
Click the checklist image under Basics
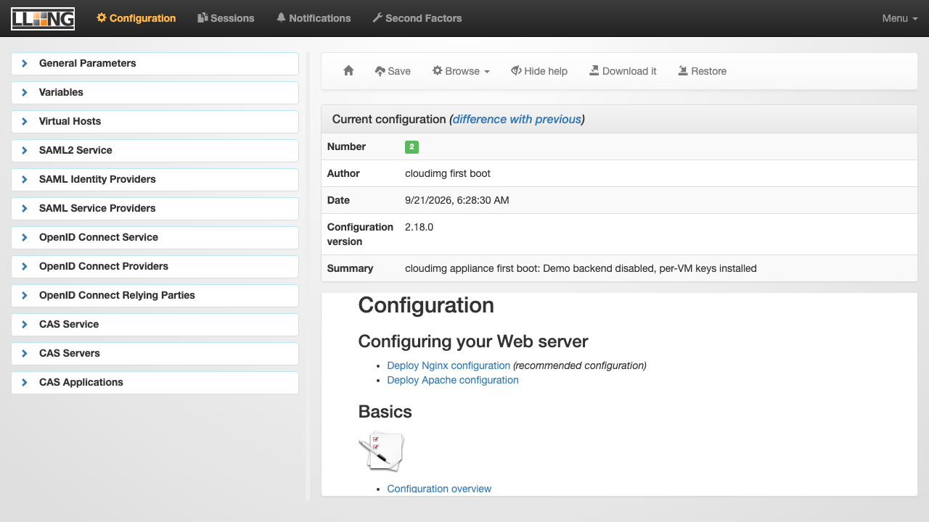tap(381, 451)
